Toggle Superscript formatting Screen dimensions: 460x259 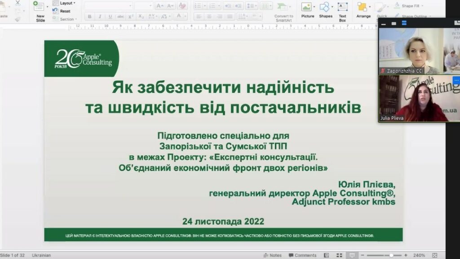(x=131, y=17)
